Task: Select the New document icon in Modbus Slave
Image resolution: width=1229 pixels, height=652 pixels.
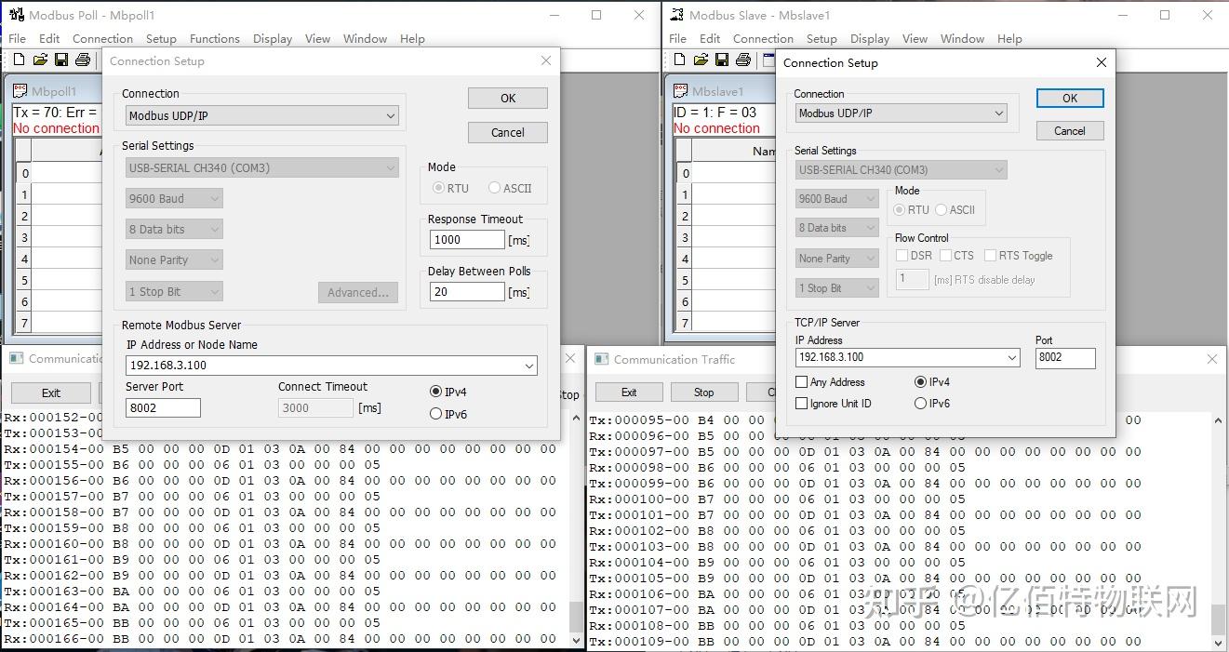Action: click(x=678, y=59)
